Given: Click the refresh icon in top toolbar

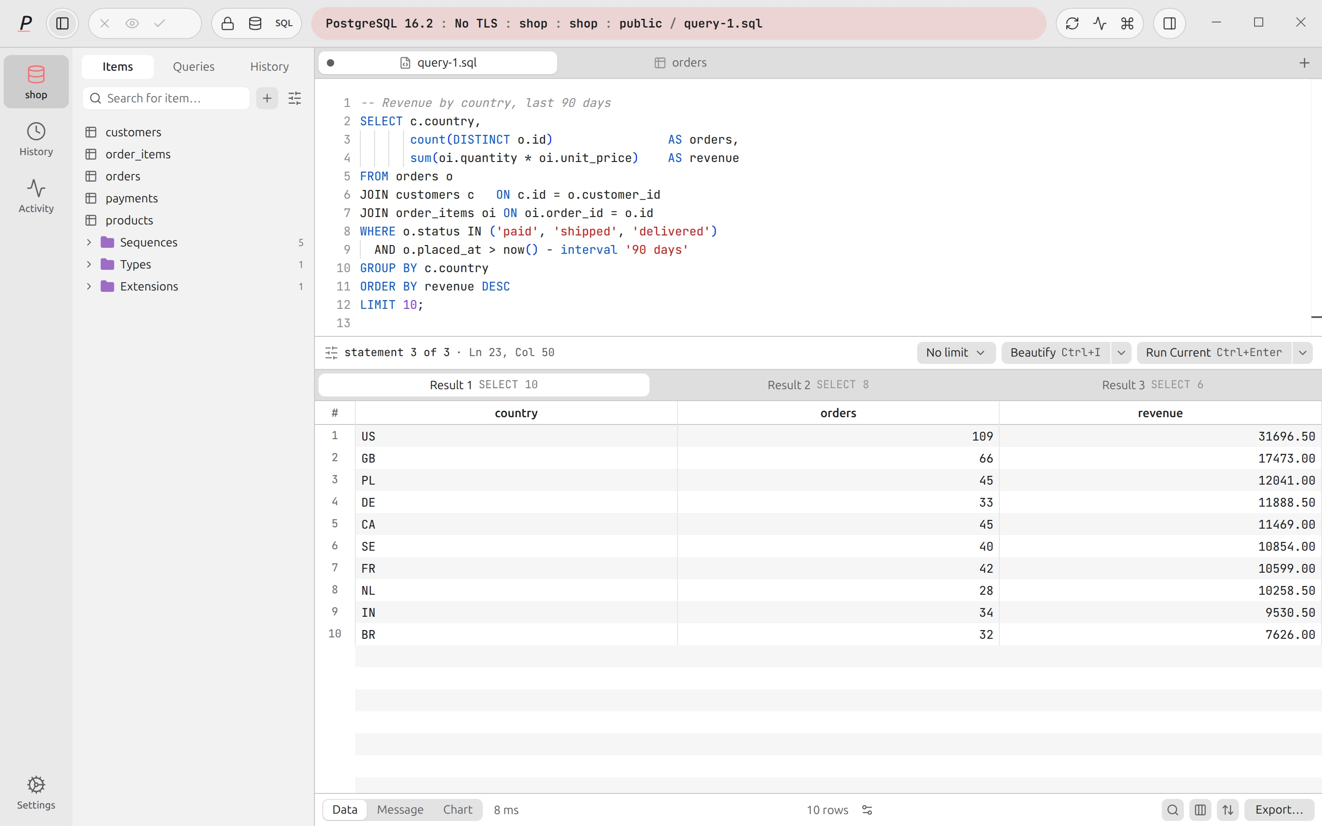Looking at the screenshot, I should (x=1072, y=23).
